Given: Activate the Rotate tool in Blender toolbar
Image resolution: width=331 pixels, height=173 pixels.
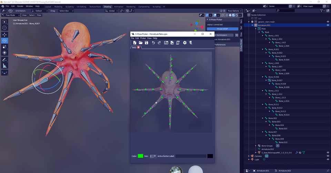Looking at the screenshot, I should [4, 41].
